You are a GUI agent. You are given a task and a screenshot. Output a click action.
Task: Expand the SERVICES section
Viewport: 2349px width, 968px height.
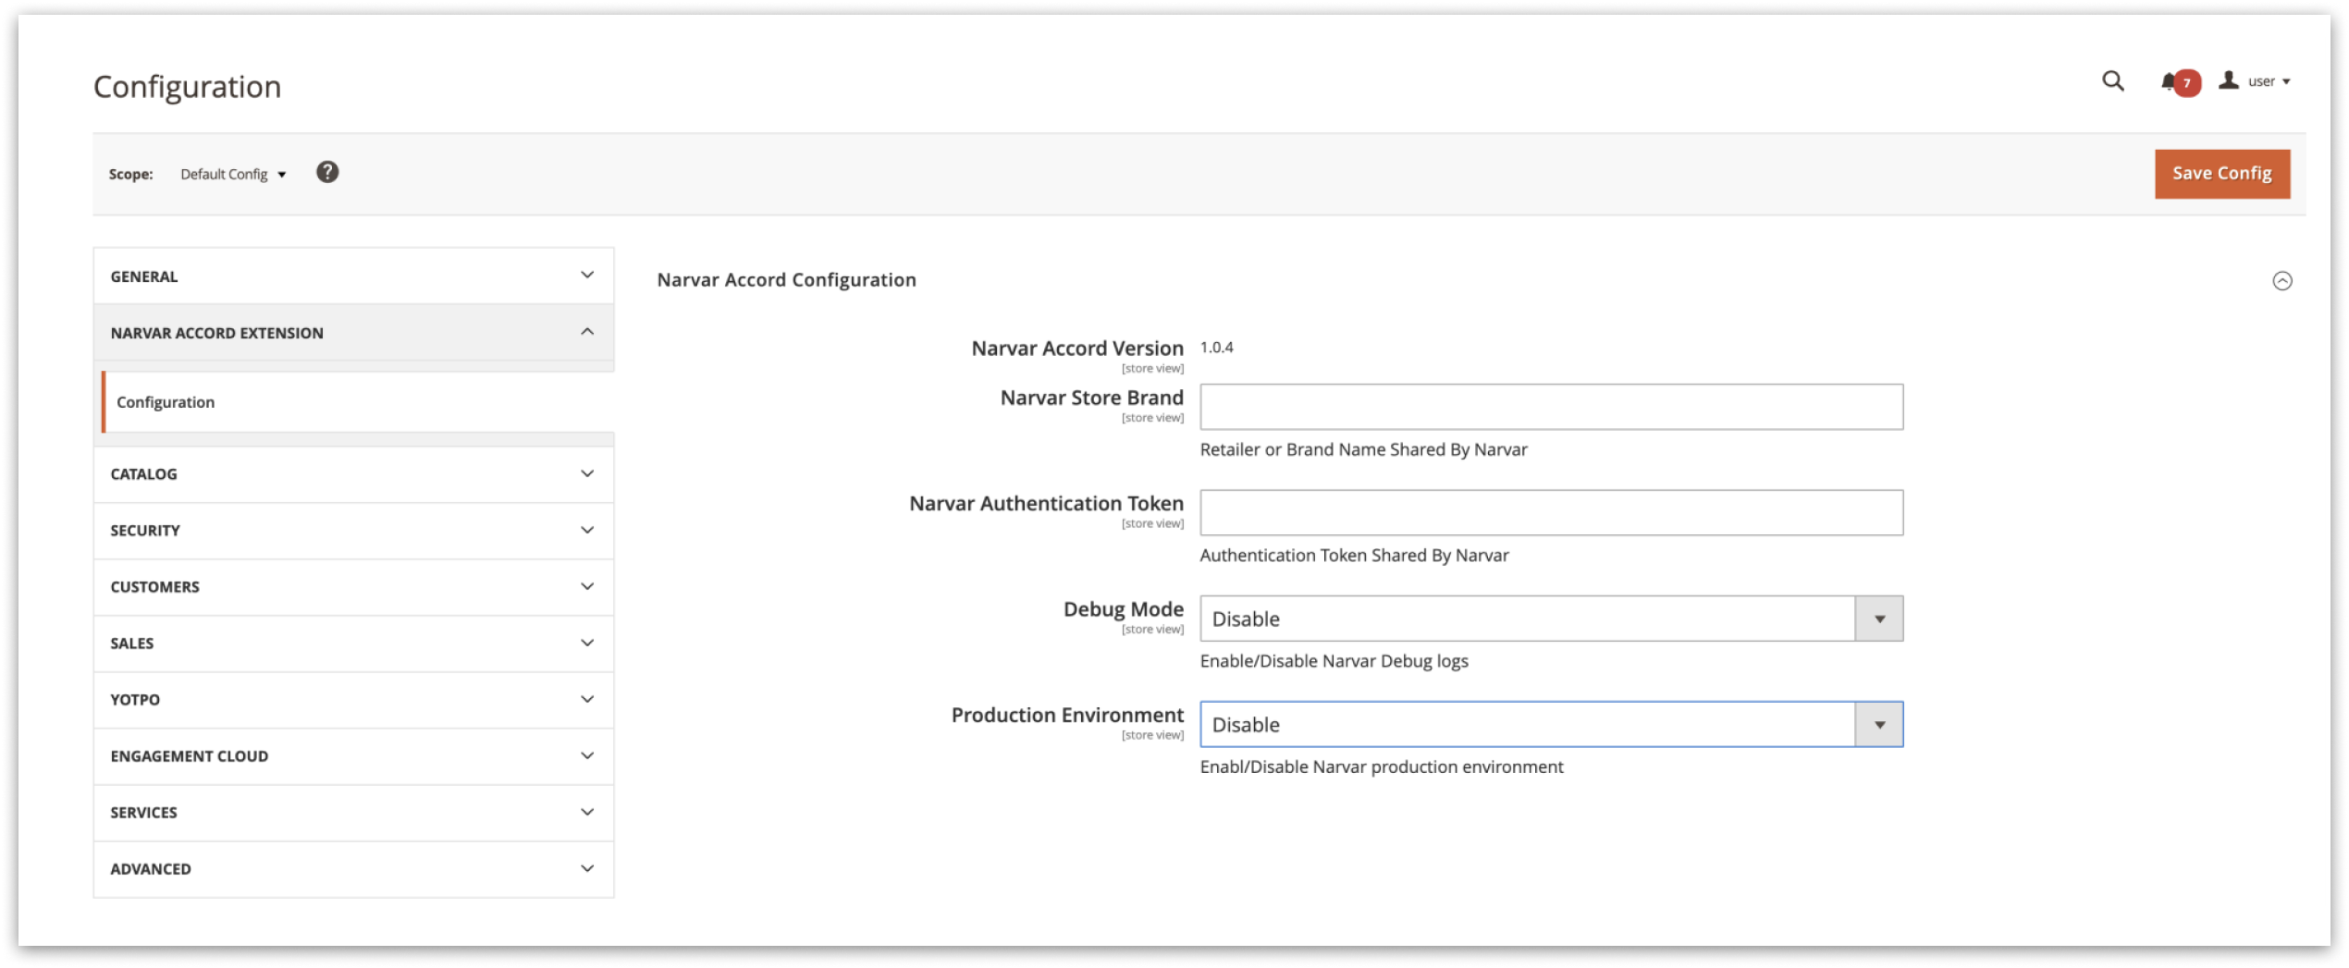(353, 813)
